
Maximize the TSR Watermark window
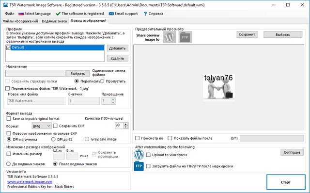tap(288, 5)
